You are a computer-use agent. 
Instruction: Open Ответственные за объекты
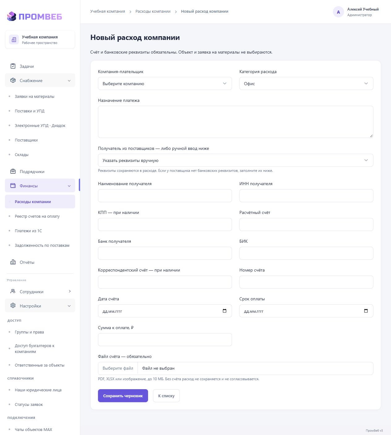(x=40, y=365)
